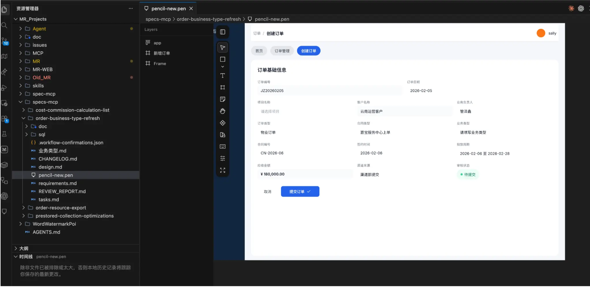Click the 订单编号 field JZ20260205
590x287 pixels.
(330, 91)
